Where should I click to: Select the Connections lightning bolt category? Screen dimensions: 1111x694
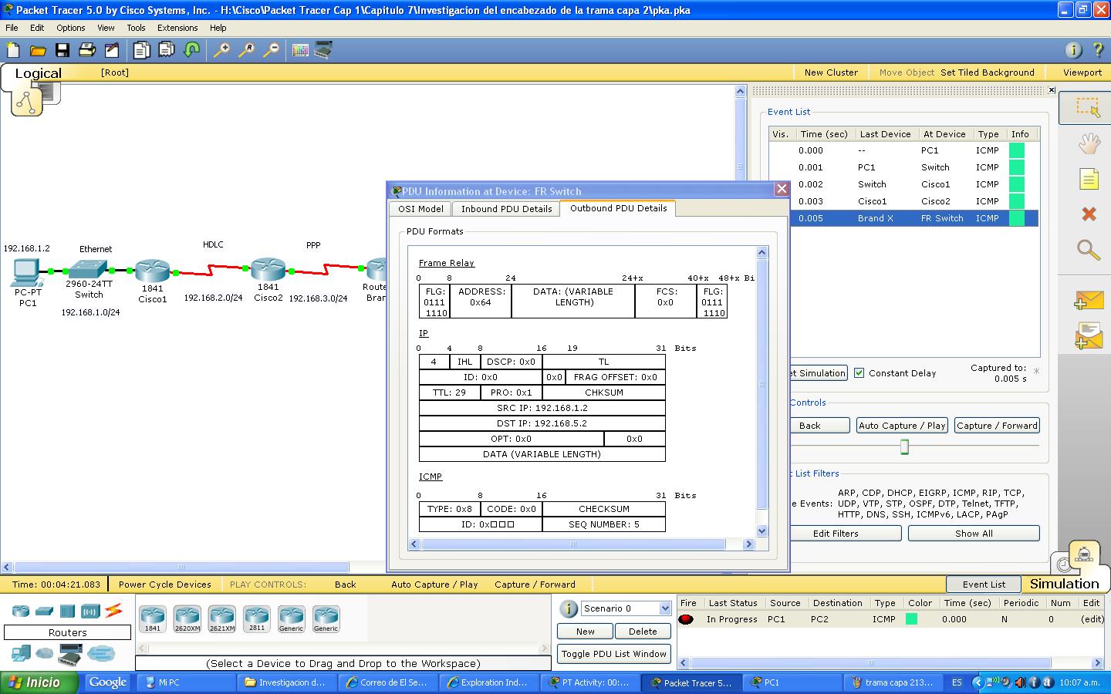[x=113, y=611]
